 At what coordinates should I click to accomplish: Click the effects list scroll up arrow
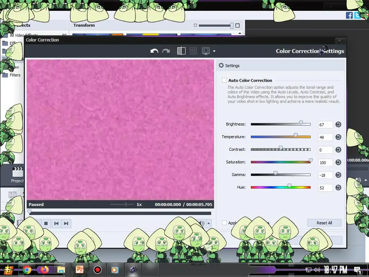tap(240, 33)
